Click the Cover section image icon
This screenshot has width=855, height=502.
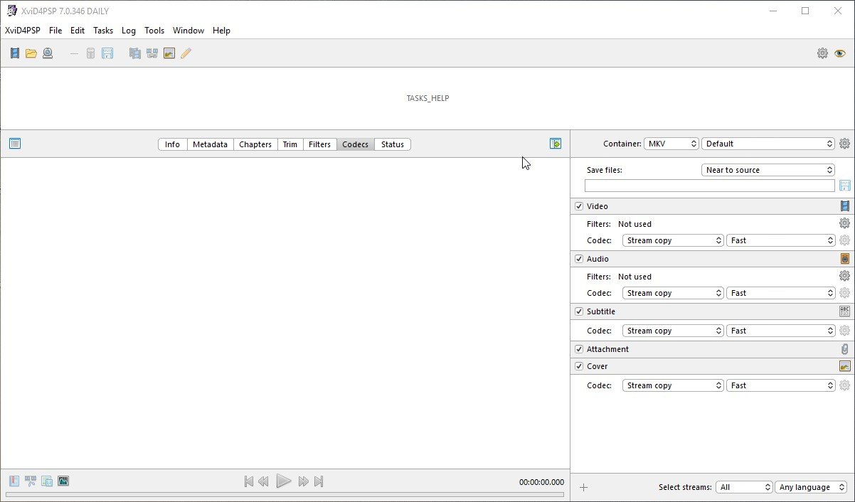click(x=845, y=366)
